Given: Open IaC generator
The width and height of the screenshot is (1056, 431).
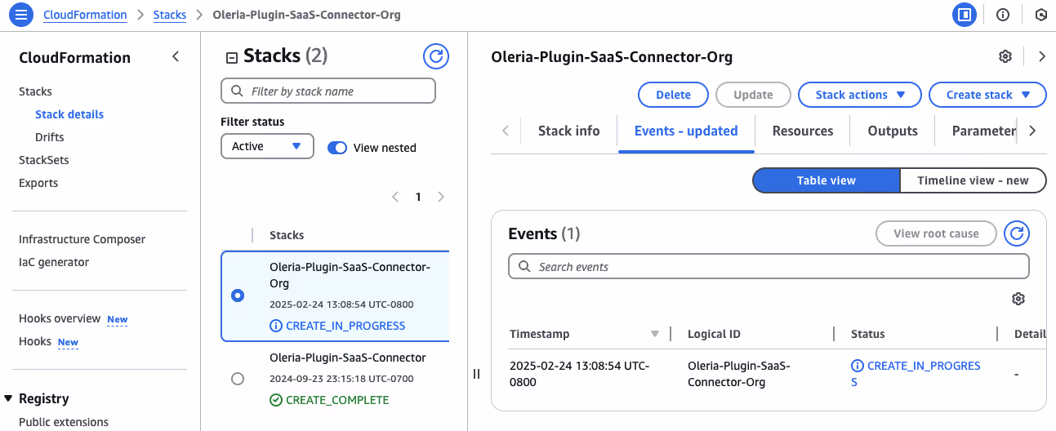Looking at the screenshot, I should pos(54,262).
